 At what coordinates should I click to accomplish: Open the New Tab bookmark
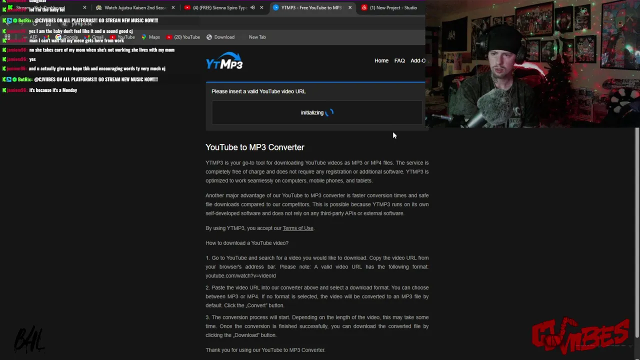pos(257,37)
